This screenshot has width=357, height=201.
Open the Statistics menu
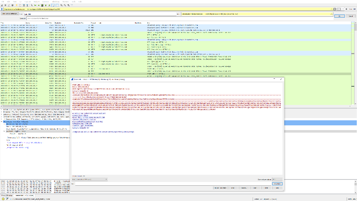(x=45, y=1)
